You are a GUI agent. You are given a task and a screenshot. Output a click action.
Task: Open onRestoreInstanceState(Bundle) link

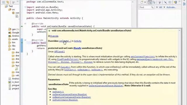72,97
